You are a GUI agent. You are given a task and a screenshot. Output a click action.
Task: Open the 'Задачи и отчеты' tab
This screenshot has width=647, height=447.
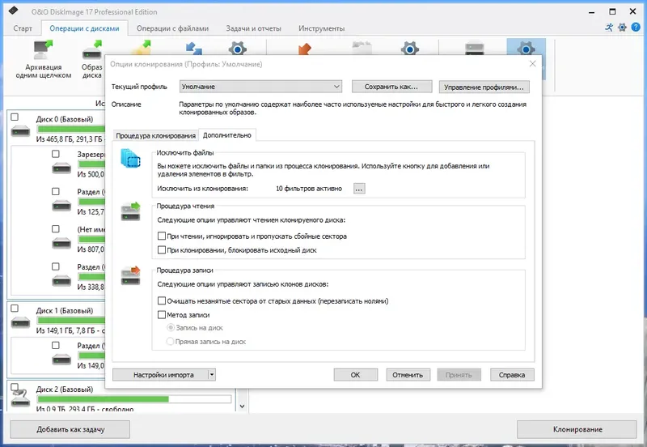(x=253, y=28)
